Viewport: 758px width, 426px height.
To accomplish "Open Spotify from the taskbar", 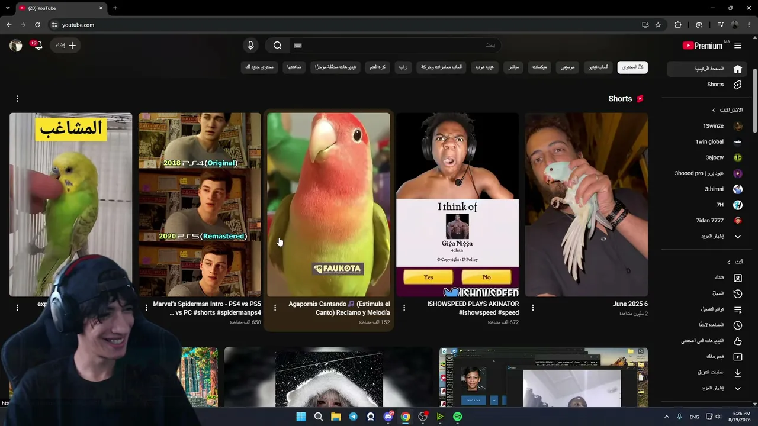I will [x=457, y=417].
